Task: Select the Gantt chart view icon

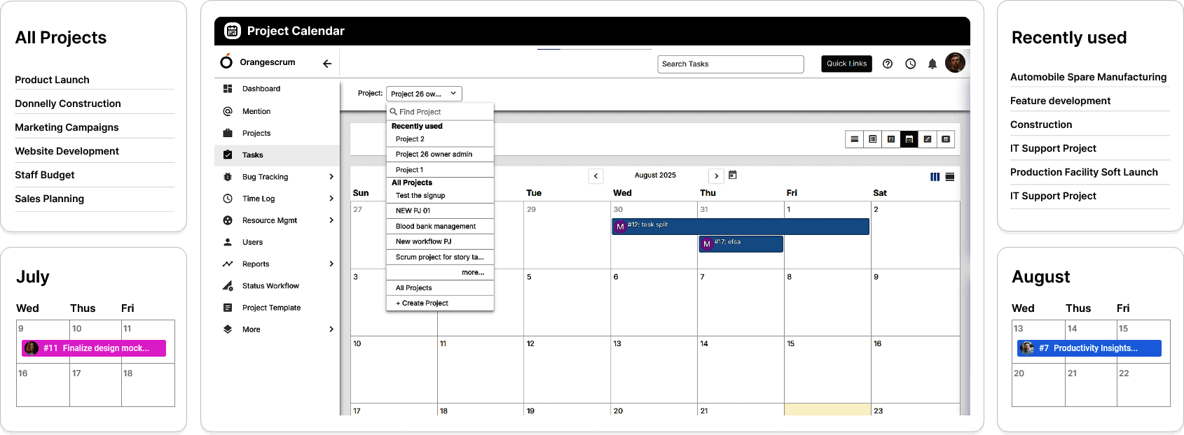Action: point(928,139)
